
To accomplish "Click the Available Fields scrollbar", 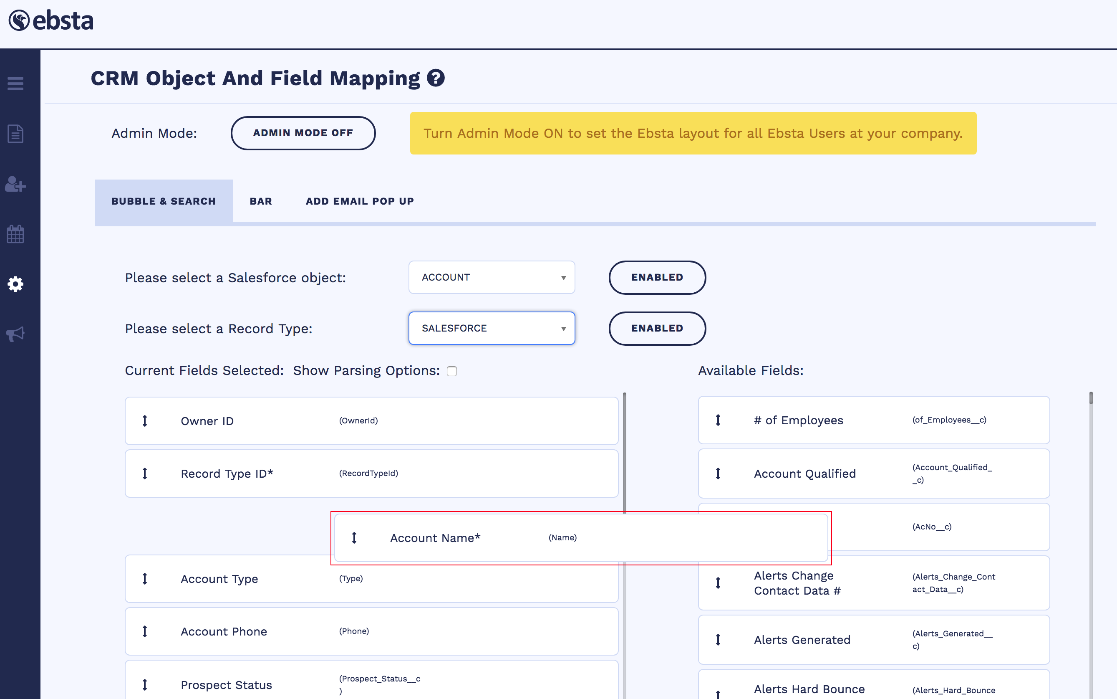I will (1091, 398).
